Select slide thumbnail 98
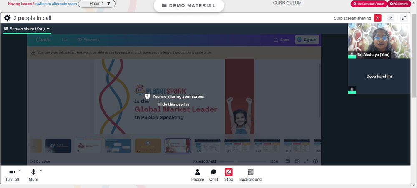 [x=118, y=146]
